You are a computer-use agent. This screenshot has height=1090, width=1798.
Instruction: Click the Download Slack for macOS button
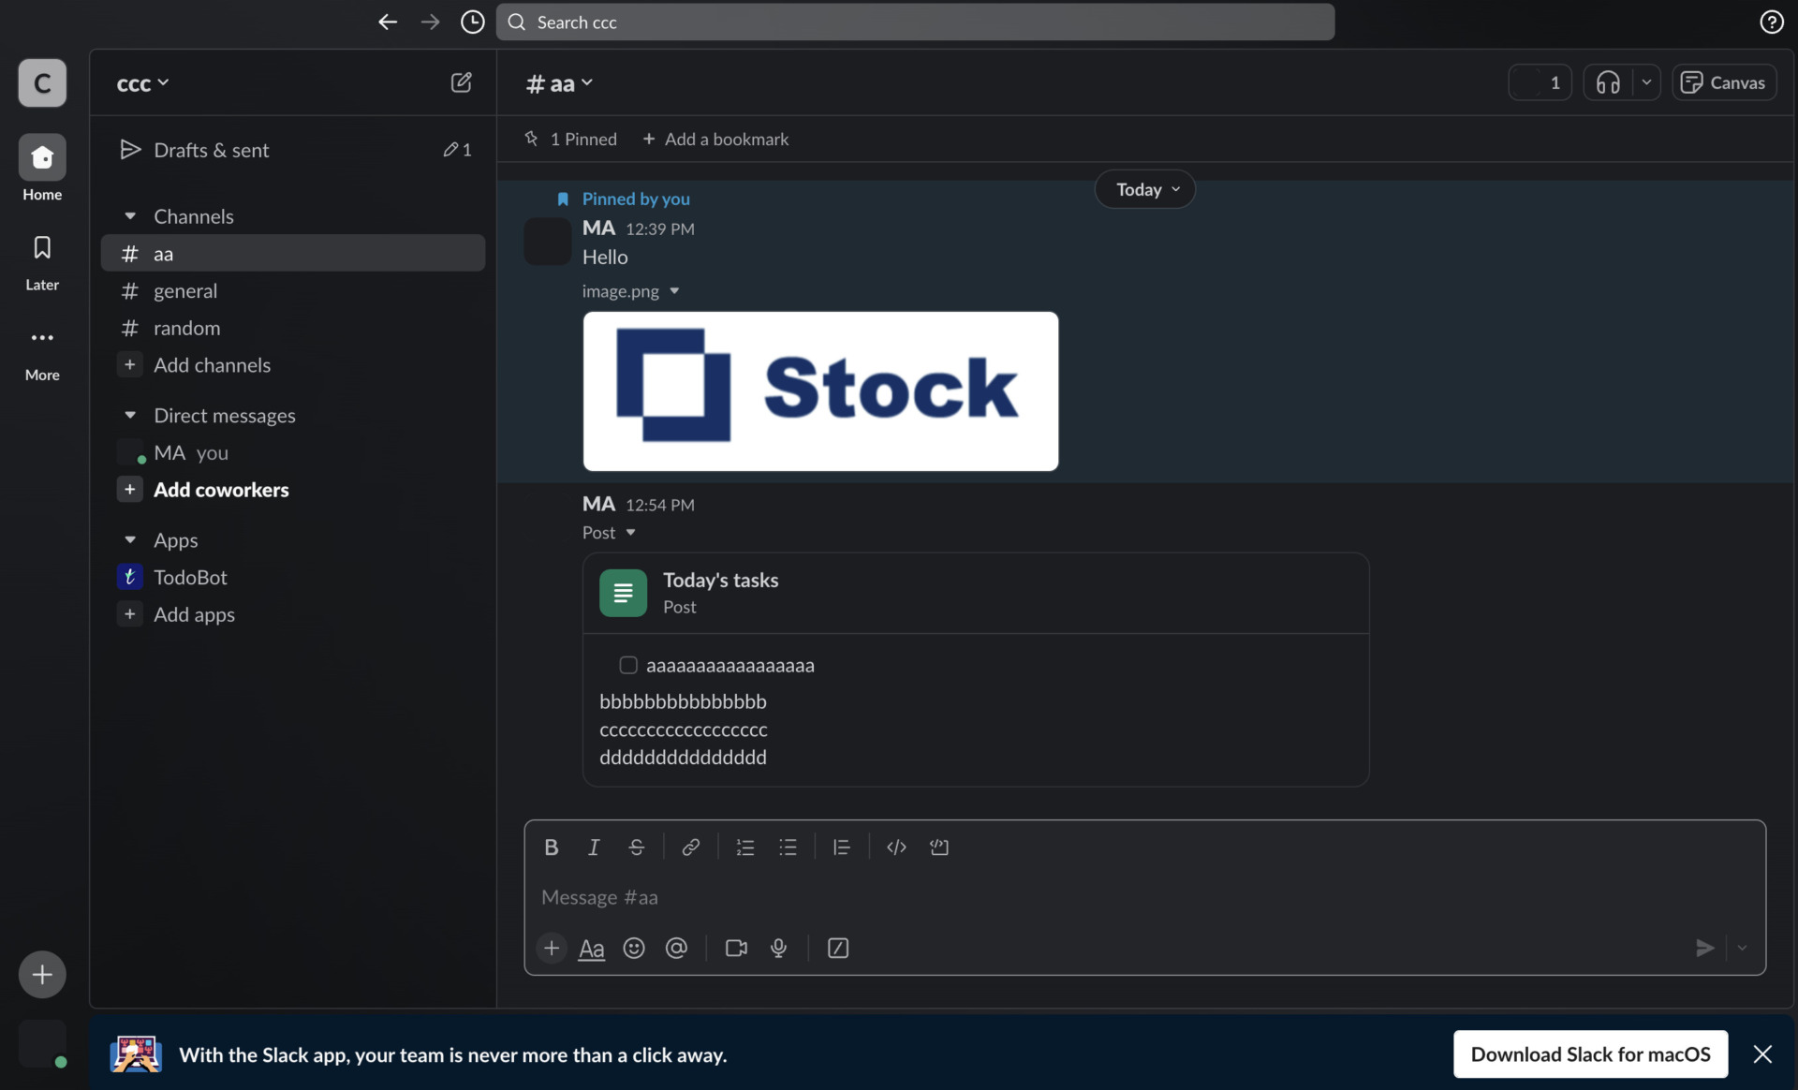coord(1589,1053)
